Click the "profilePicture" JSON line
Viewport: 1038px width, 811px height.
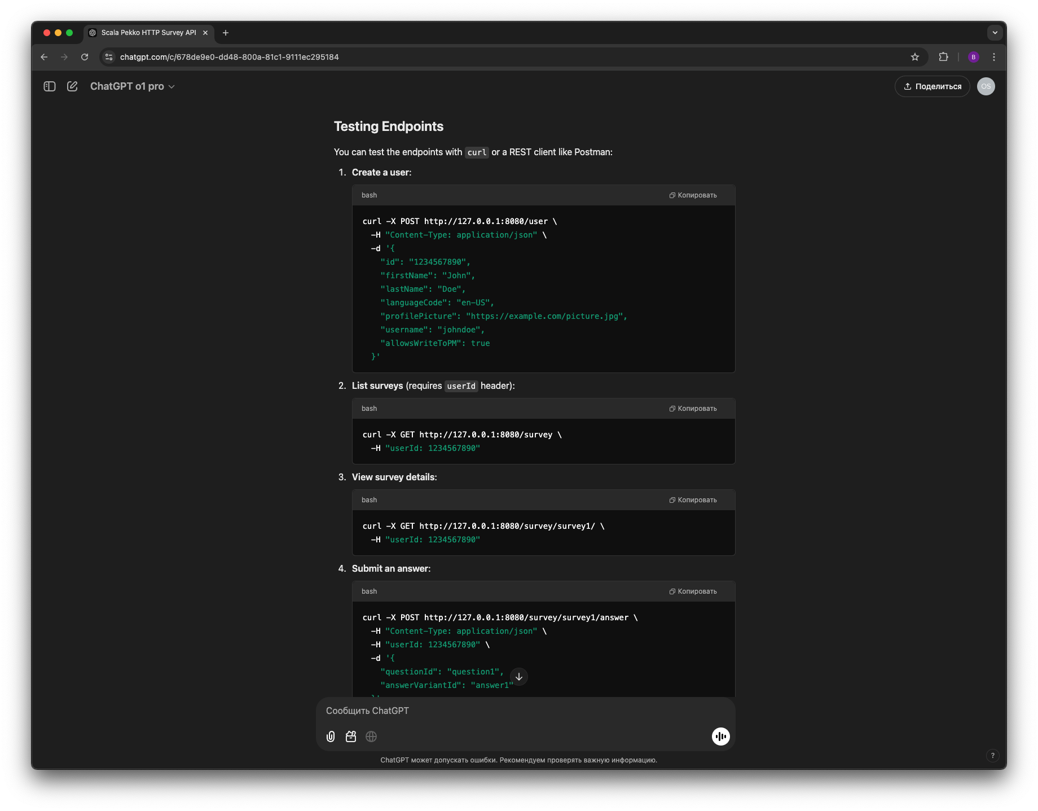(x=504, y=316)
